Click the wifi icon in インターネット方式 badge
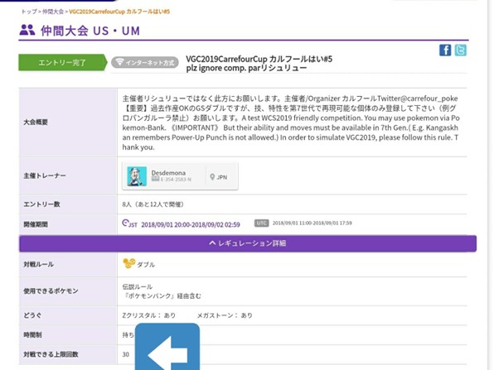 pos(119,62)
